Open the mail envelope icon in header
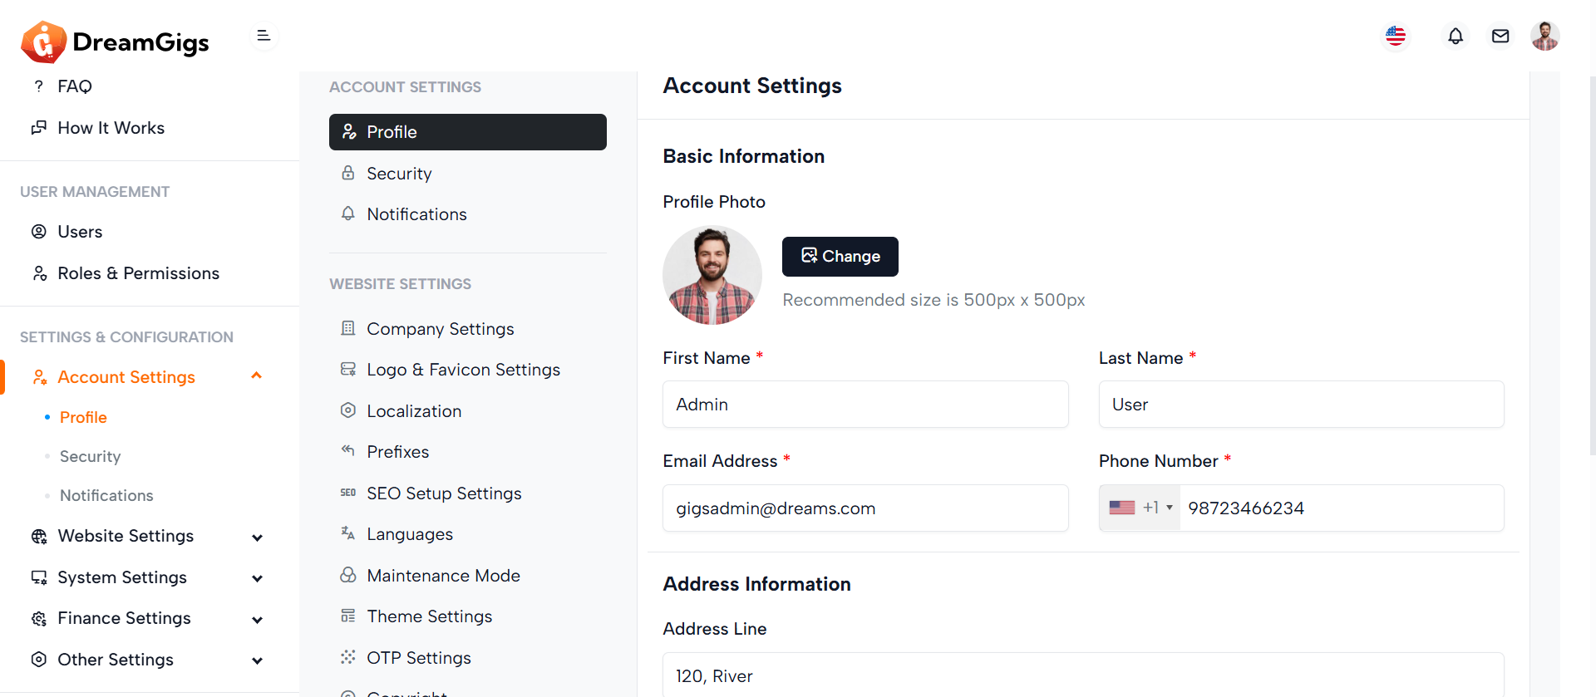The image size is (1596, 697). tap(1500, 37)
